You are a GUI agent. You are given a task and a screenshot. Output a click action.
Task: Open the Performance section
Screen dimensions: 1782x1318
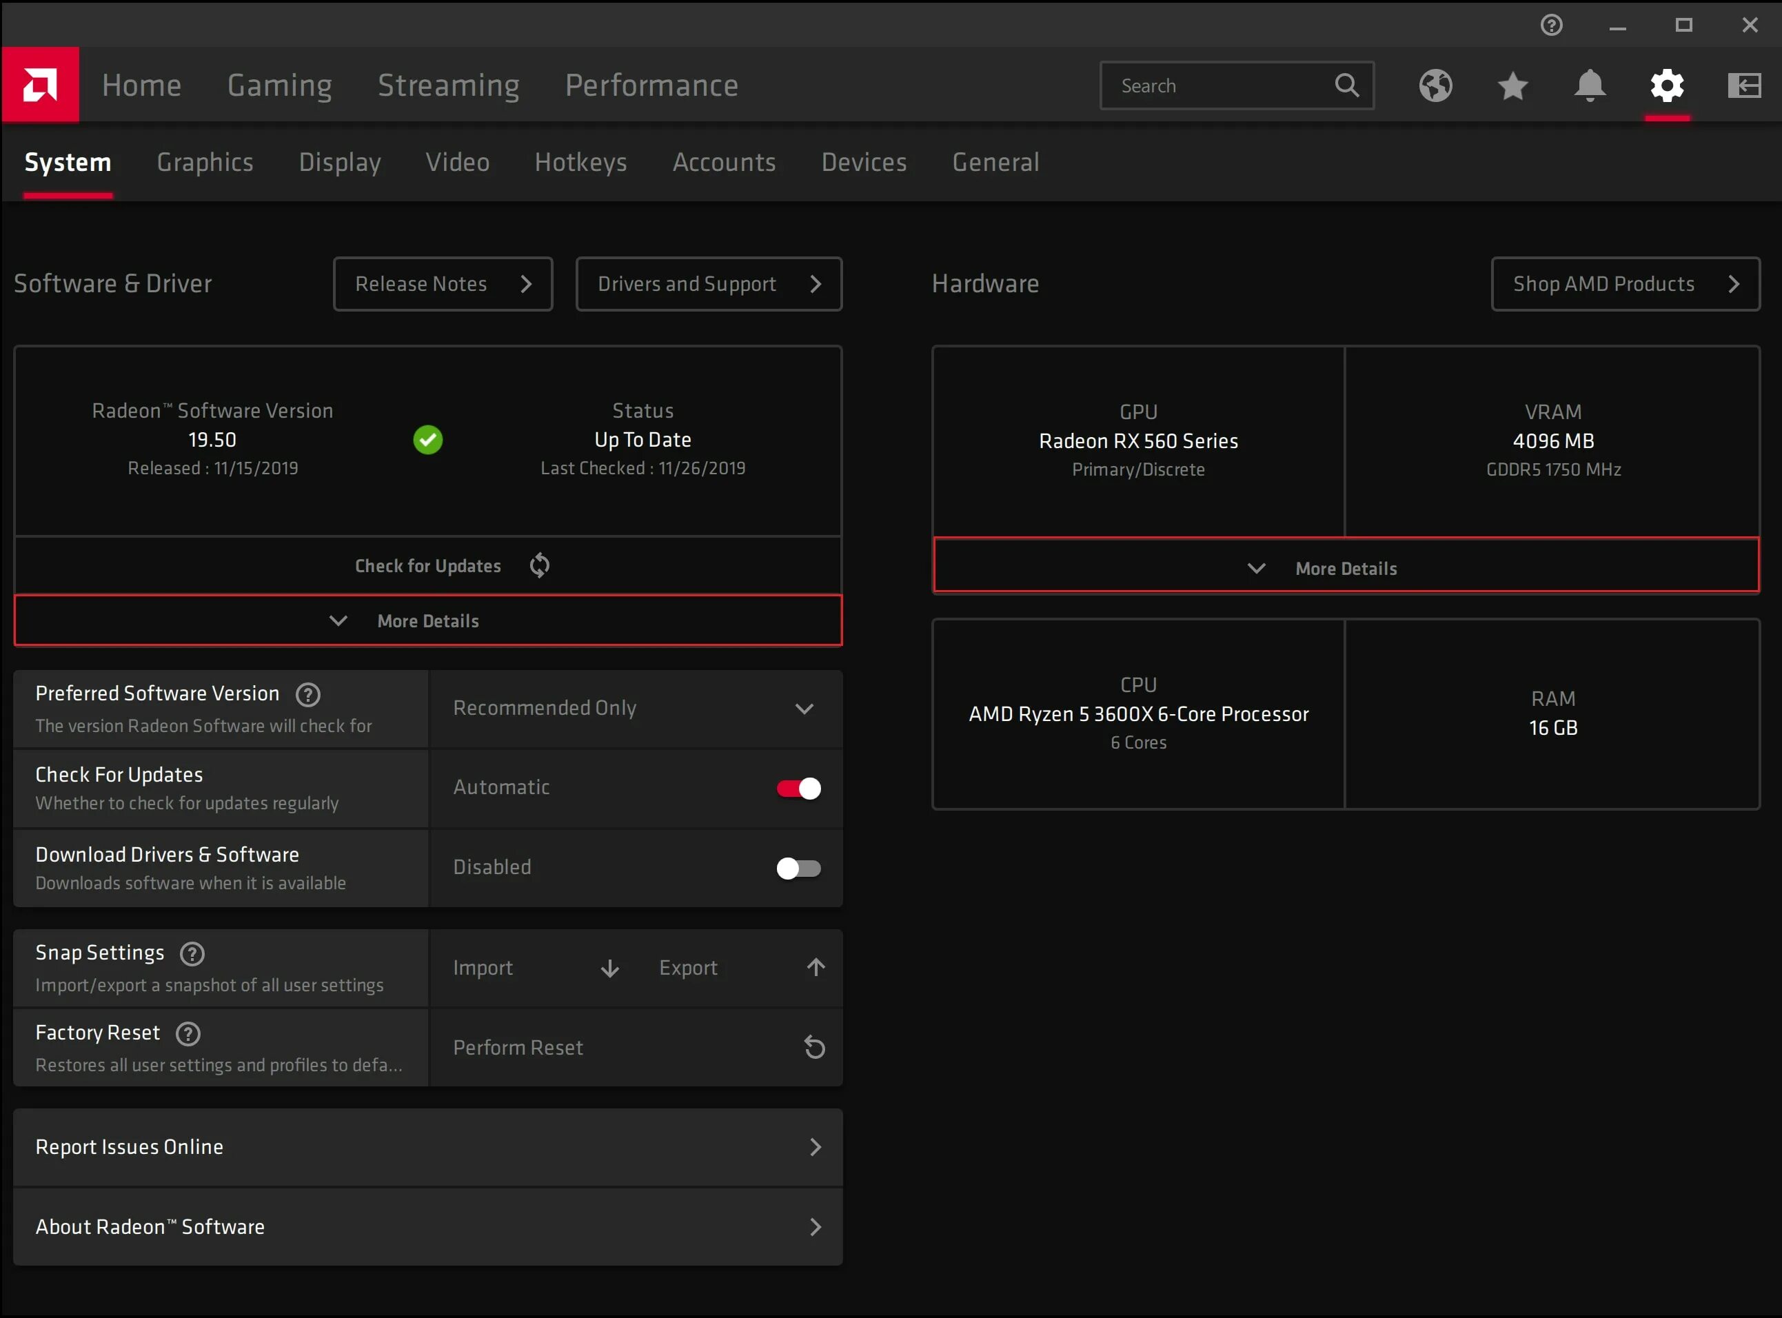(x=652, y=86)
